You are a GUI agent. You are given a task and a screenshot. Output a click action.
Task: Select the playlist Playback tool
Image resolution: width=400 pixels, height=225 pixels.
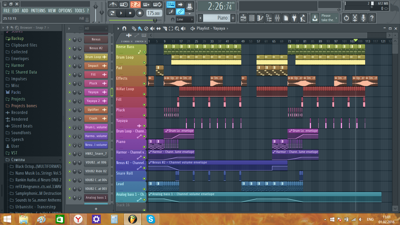pos(183,28)
